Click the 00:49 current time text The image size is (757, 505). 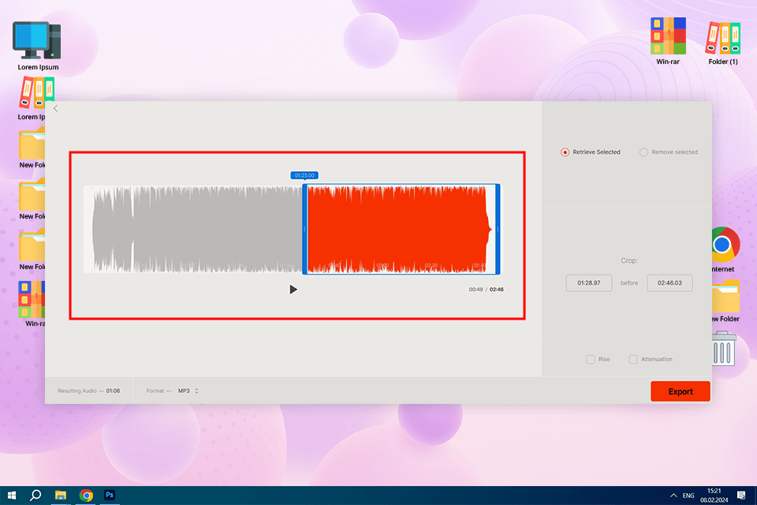click(x=475, y=290)
